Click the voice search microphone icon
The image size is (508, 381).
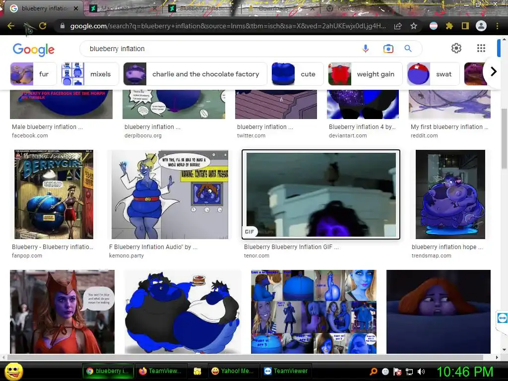(x=366, y=49)
